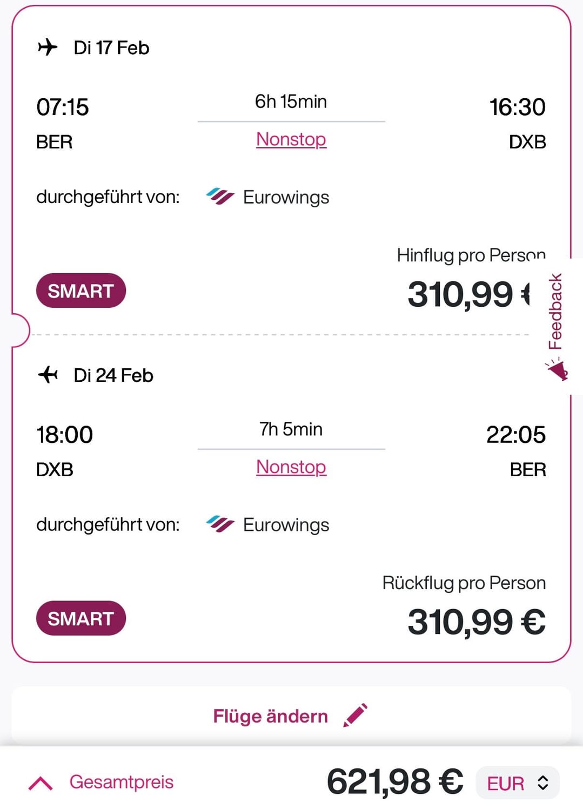
Task: Click the Flüge ändern button
Action: [291, 715]
